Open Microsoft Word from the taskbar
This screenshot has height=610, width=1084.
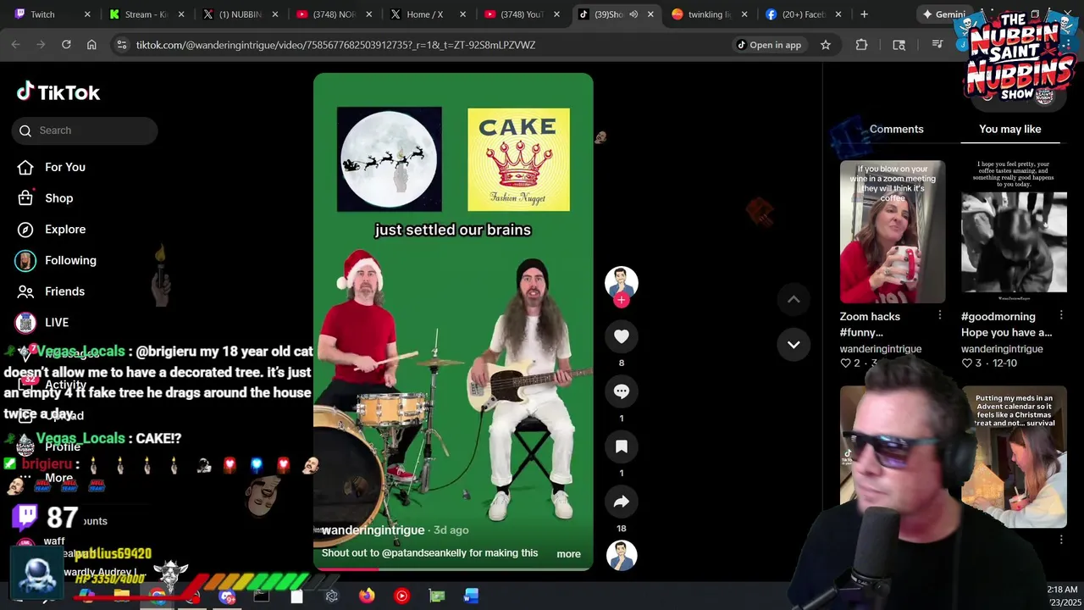[x=471, y=596]
